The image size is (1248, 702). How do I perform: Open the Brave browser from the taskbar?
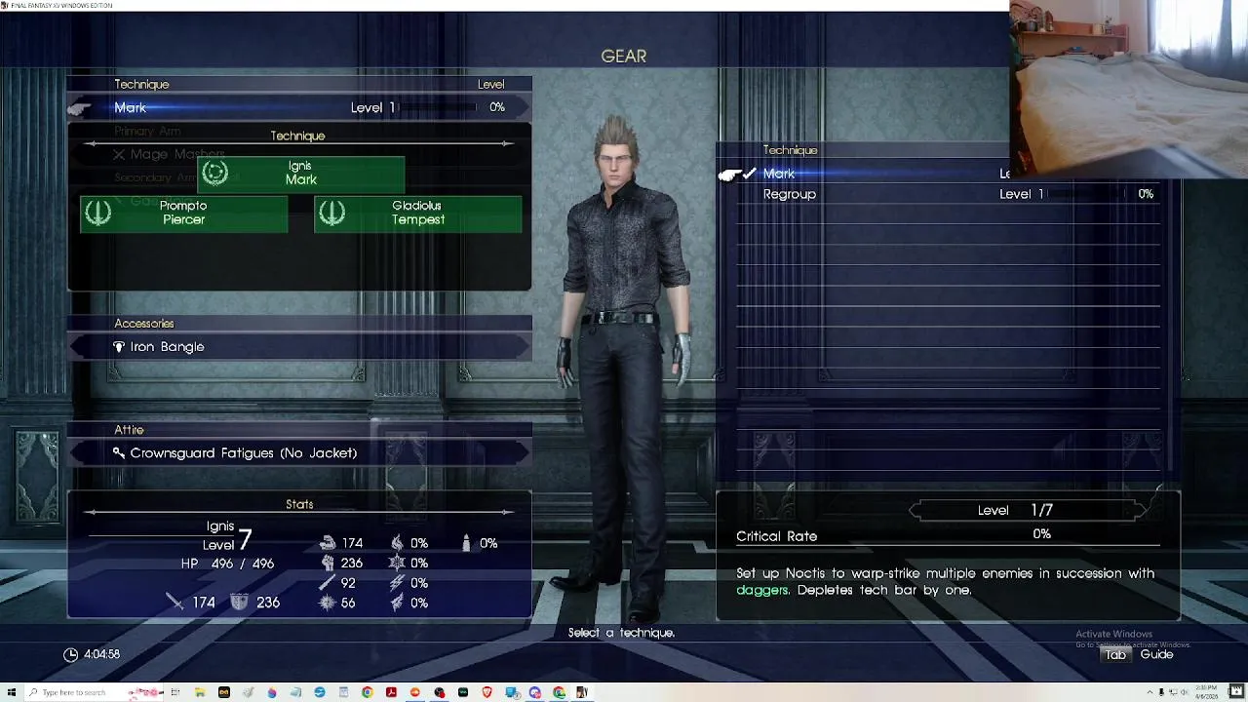pos(487,692)
